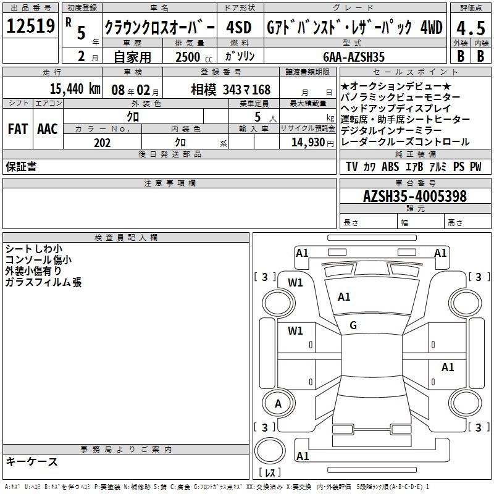Select the TV equipment label
Image resolution: width=494 pixels, height=494 pixels.
tap(352, 167)
